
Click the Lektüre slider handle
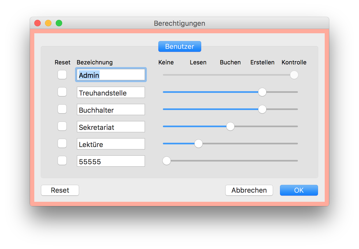[x=198, y=144]
